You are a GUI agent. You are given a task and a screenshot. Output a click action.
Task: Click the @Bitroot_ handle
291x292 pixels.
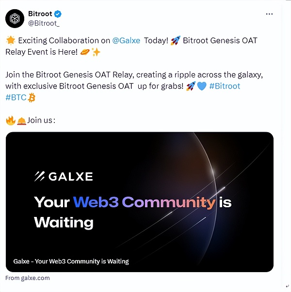(43, 23)
